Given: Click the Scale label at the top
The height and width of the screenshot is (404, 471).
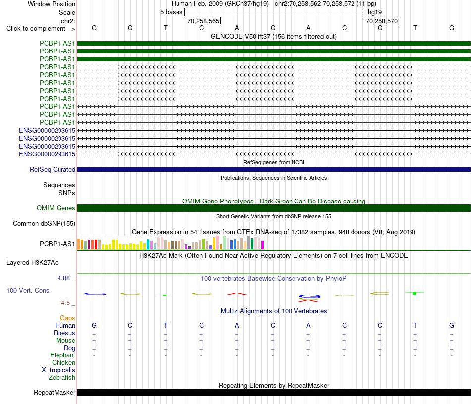Looking at the screenshot, I should click(x=67, y=12).
